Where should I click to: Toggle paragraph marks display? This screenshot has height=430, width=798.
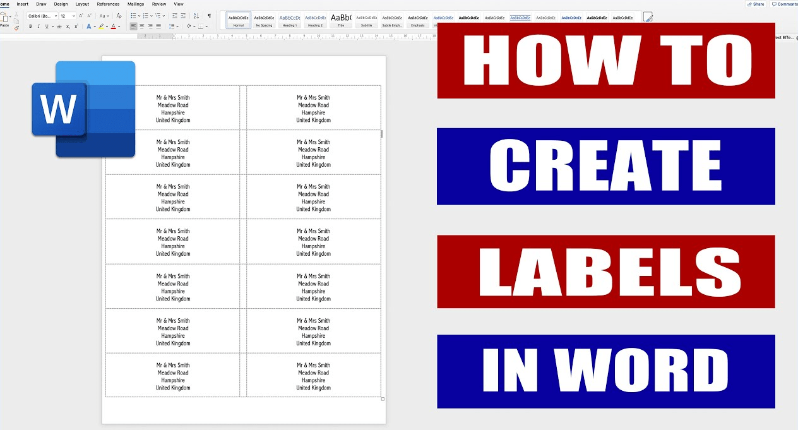(x=209, y=16)
